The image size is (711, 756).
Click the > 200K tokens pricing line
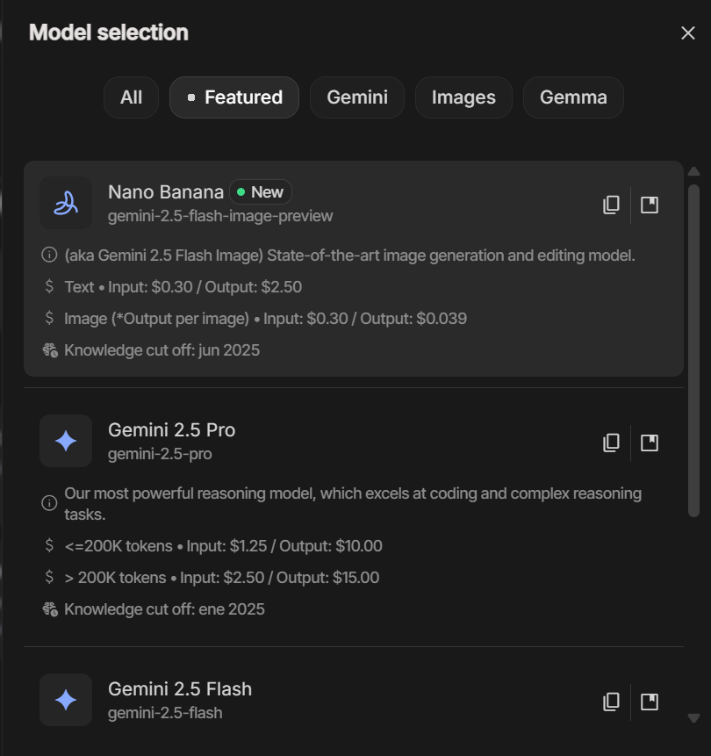tap(222, 578)
